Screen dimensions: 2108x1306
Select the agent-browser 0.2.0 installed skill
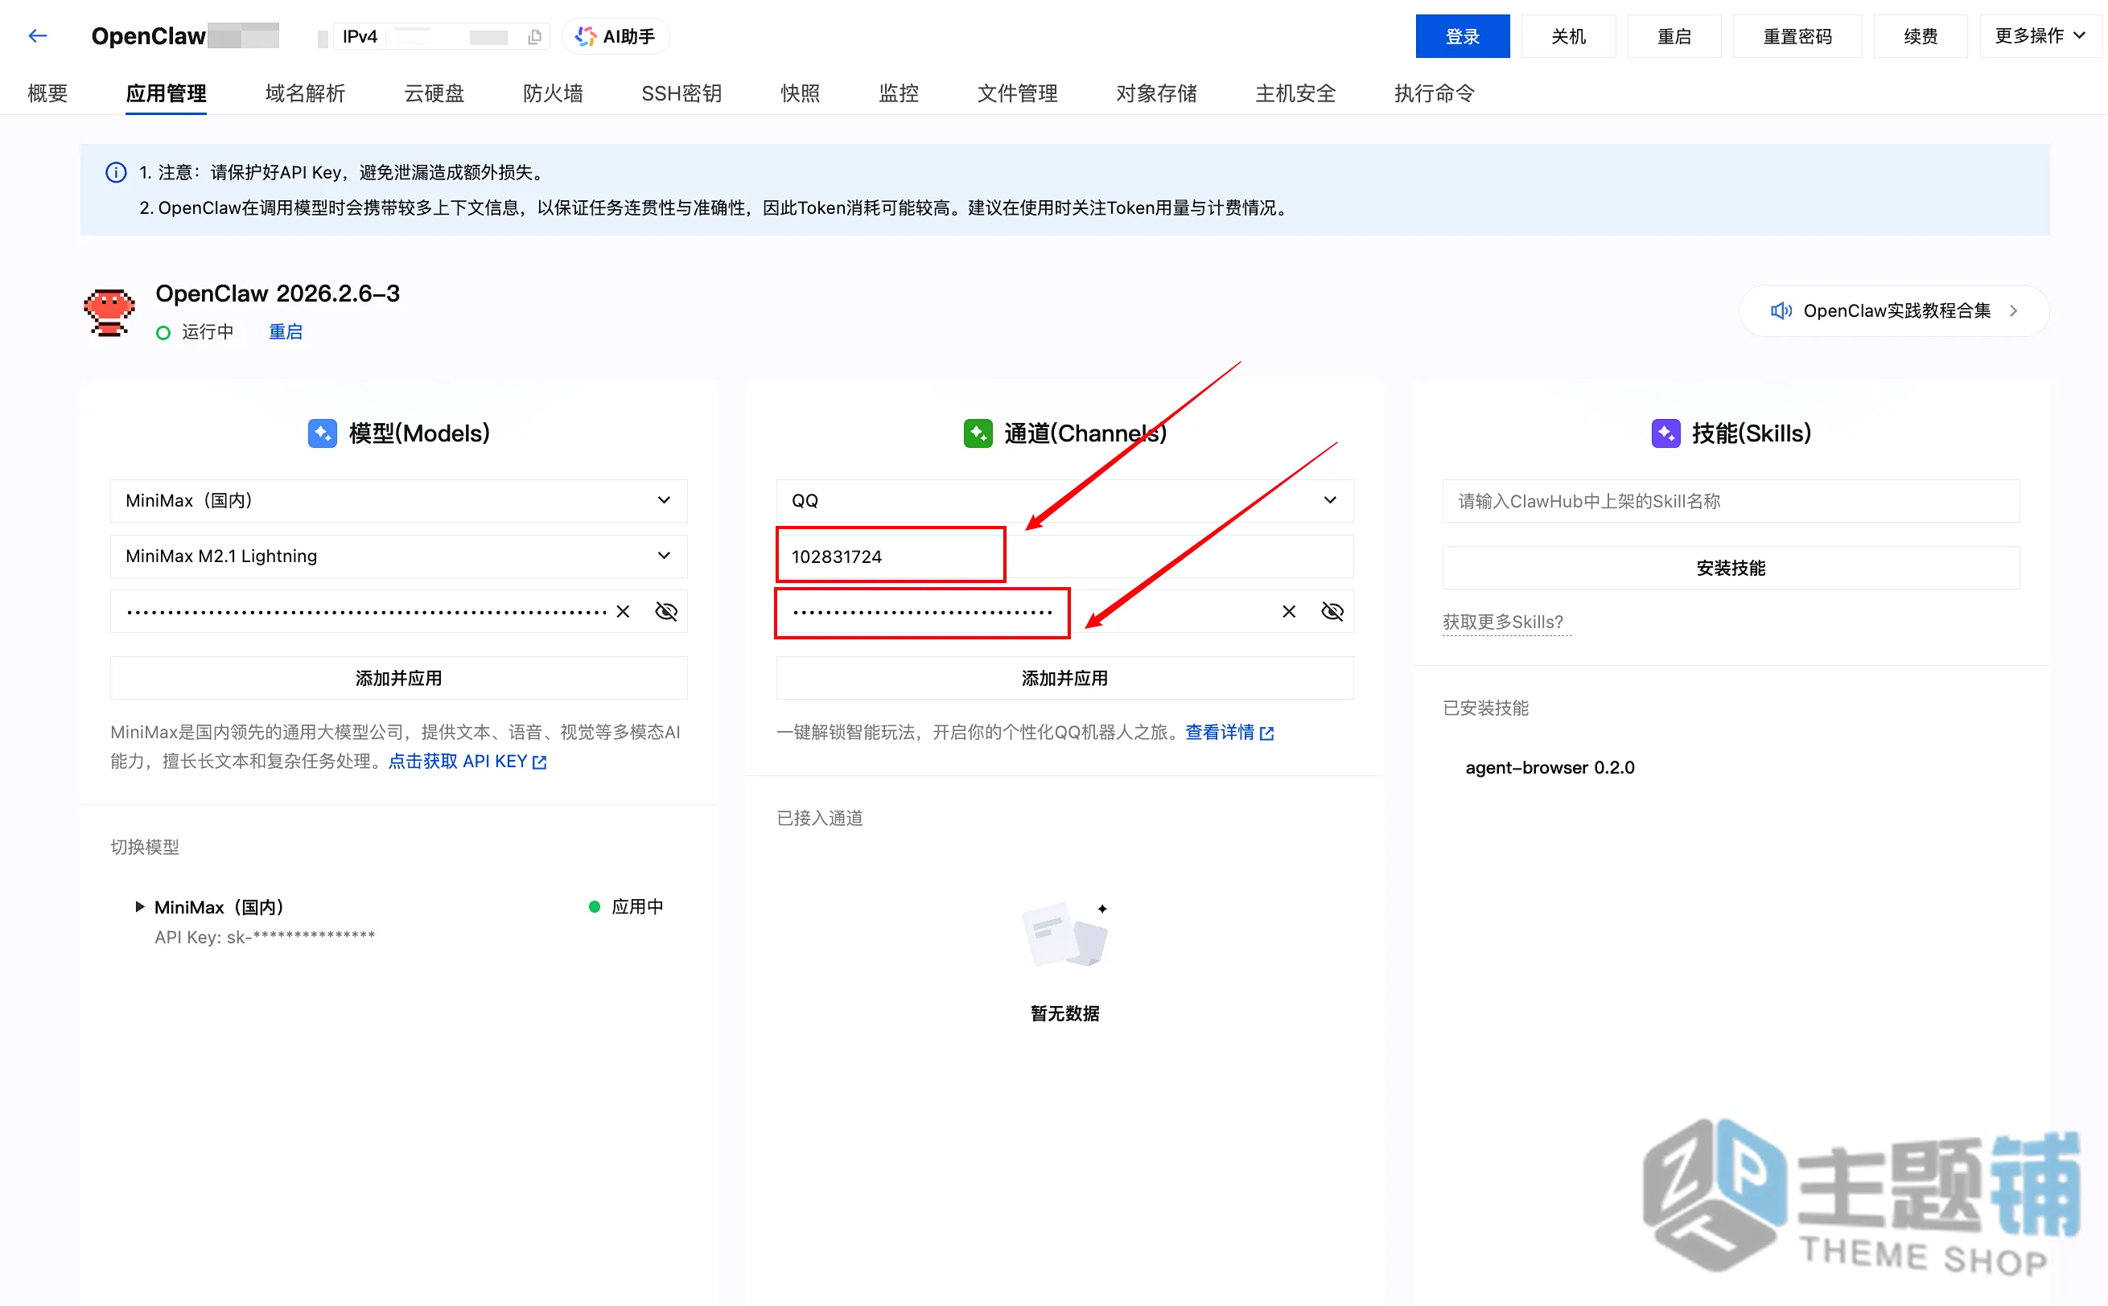1550,768
